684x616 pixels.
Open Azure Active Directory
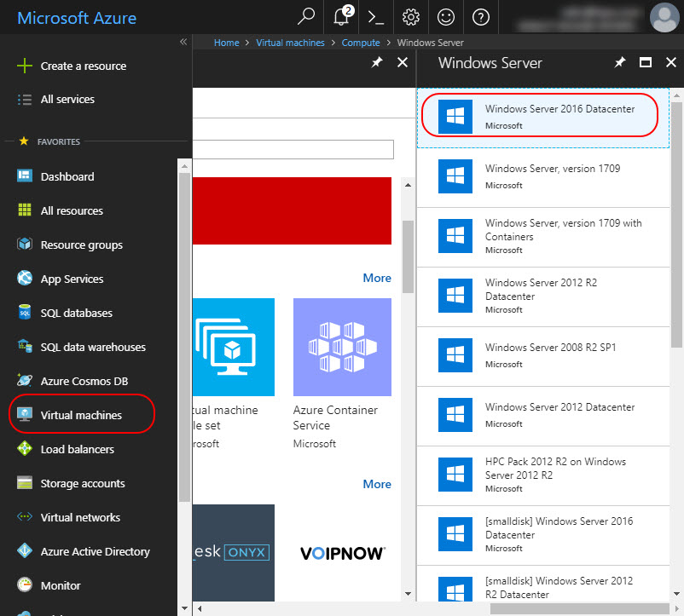(x=96, y=551)
